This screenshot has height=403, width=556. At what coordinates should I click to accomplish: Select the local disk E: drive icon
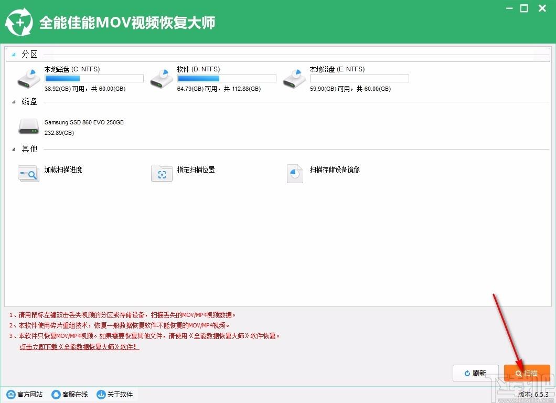294,79
